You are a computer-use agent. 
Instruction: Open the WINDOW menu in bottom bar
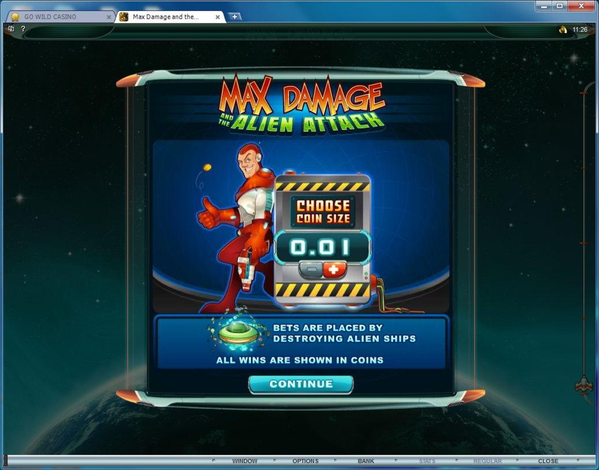tap(245, 461)
